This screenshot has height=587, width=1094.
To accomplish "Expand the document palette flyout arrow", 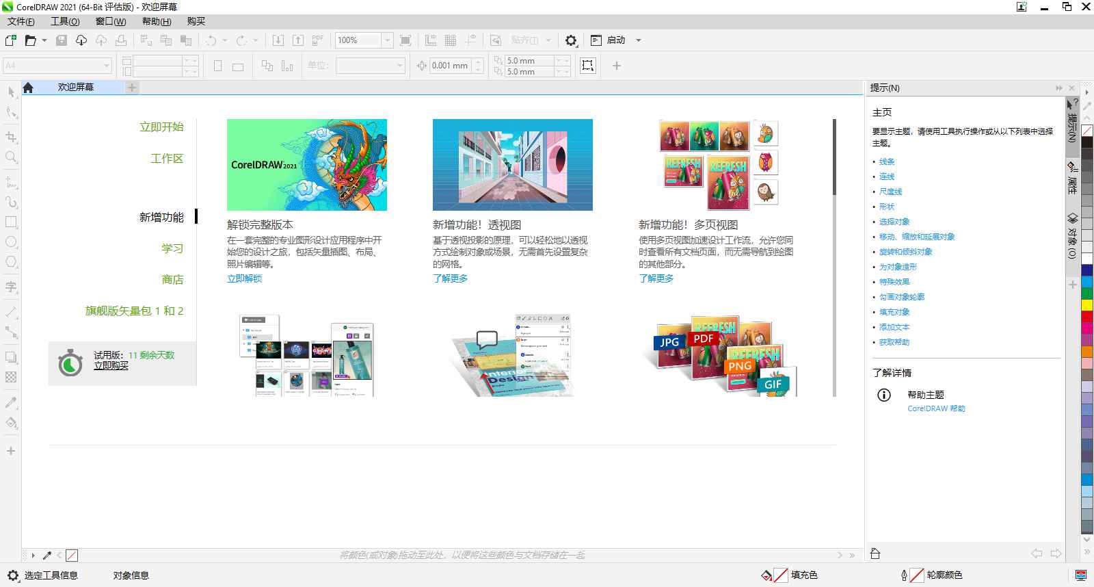I will tap(33, 556).
